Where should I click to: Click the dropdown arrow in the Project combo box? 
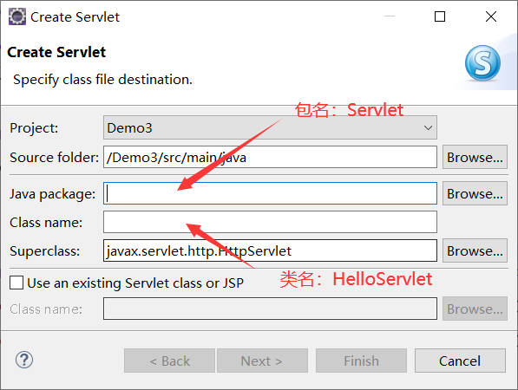[428, 127]
